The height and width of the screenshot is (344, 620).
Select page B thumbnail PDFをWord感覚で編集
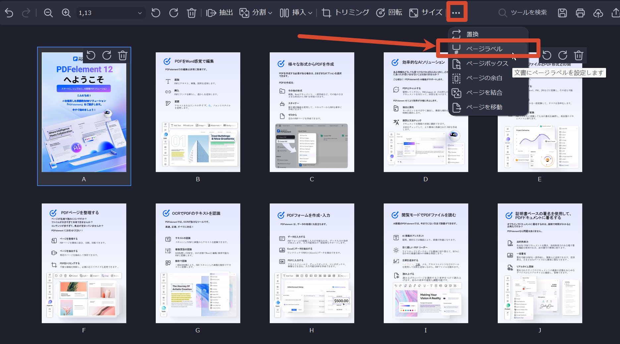[198, 112]
